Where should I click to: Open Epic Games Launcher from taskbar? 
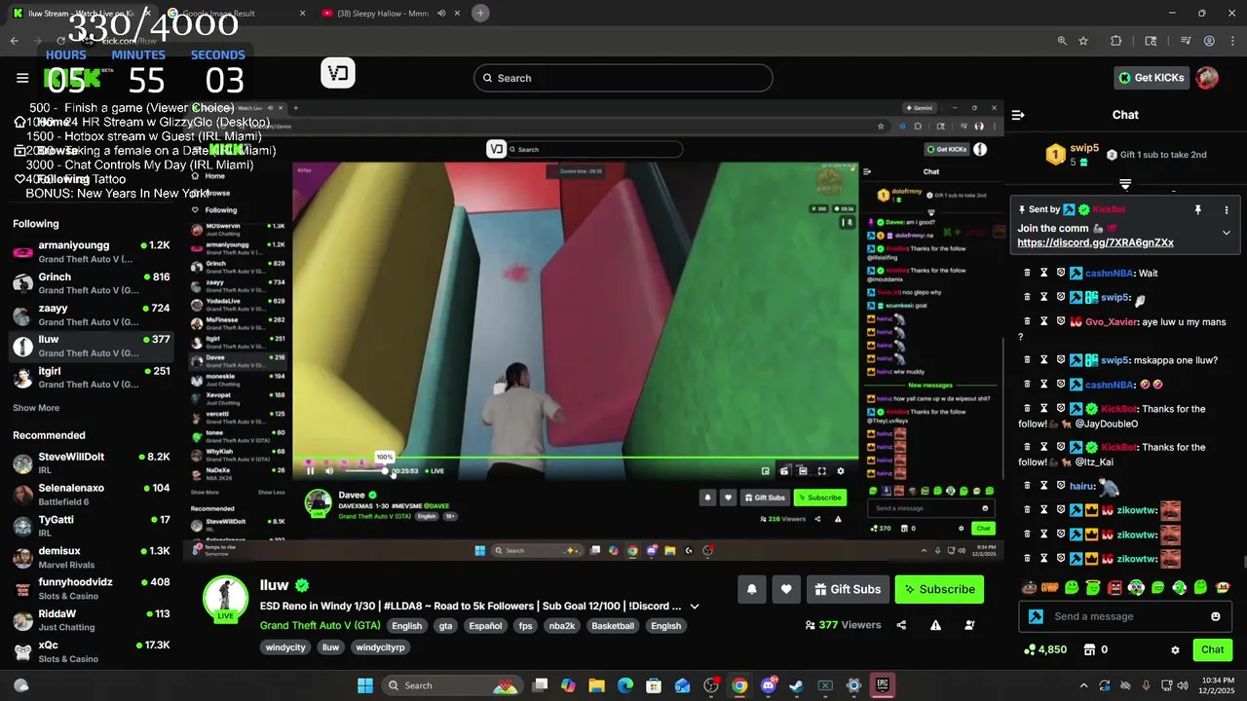[882, 685]
